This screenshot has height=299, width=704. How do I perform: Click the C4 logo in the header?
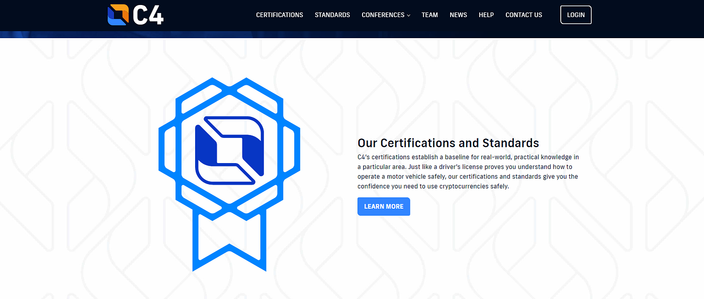[x=136, y=15]
